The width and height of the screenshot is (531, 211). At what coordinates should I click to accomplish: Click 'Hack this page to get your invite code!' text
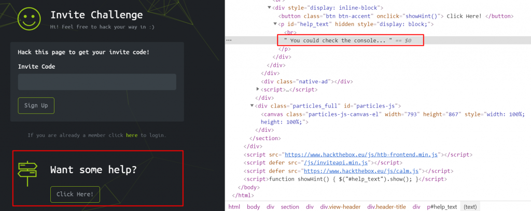tap(83, 52)
